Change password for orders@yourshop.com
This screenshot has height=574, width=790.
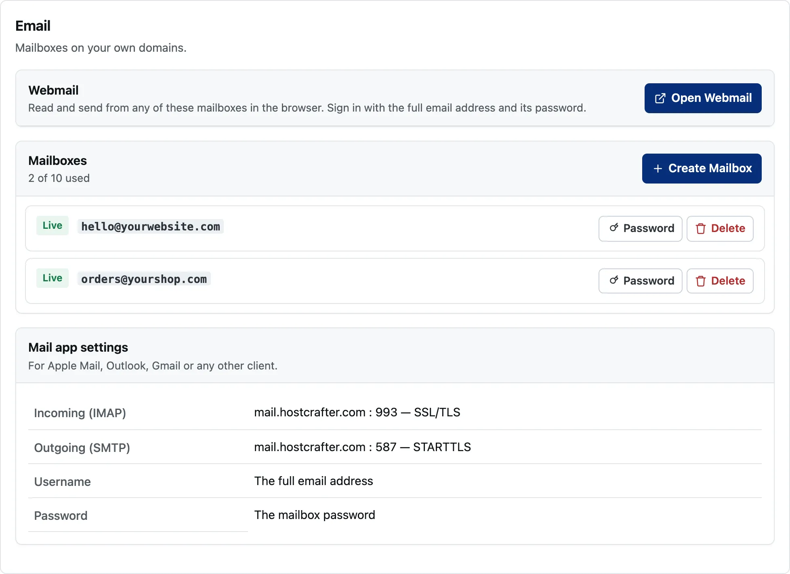click(640, 281)
